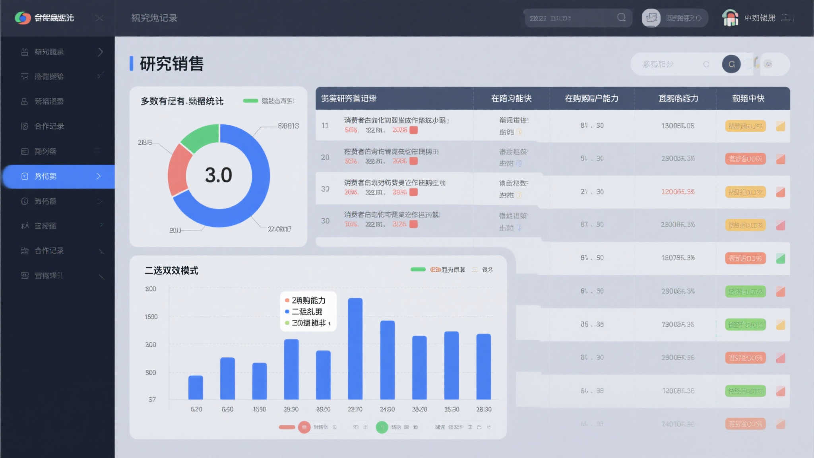Toggle the green legend above the donut chart
This screenshot has width=814, height=458.
(250, 101)
